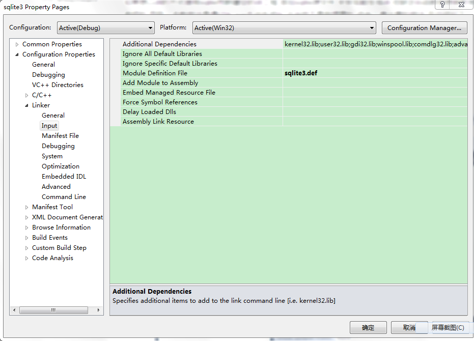
Task: Click the tree scrollbar left arrow
Action: click(14, 310)
